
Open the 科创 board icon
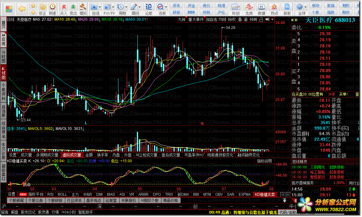pyautogui.click(x=236, y=9)
